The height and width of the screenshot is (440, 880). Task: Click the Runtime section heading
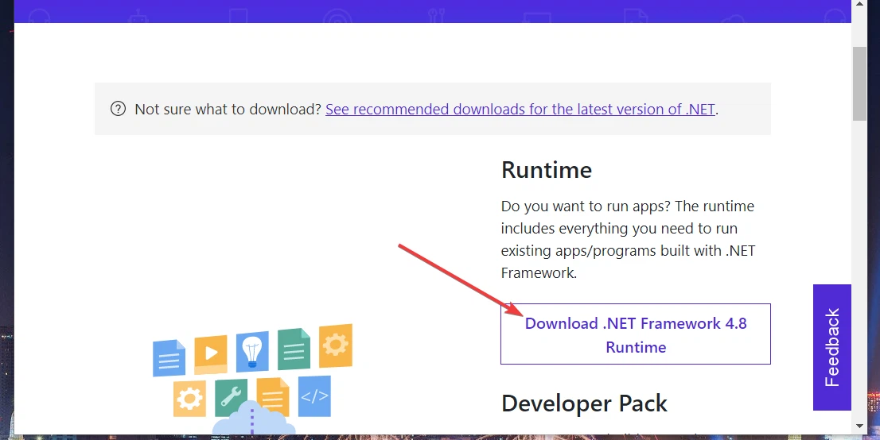546,170
